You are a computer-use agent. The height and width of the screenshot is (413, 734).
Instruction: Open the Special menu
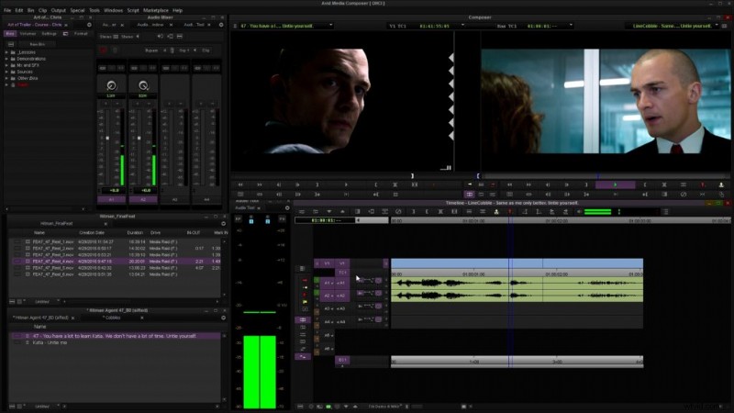77,10
